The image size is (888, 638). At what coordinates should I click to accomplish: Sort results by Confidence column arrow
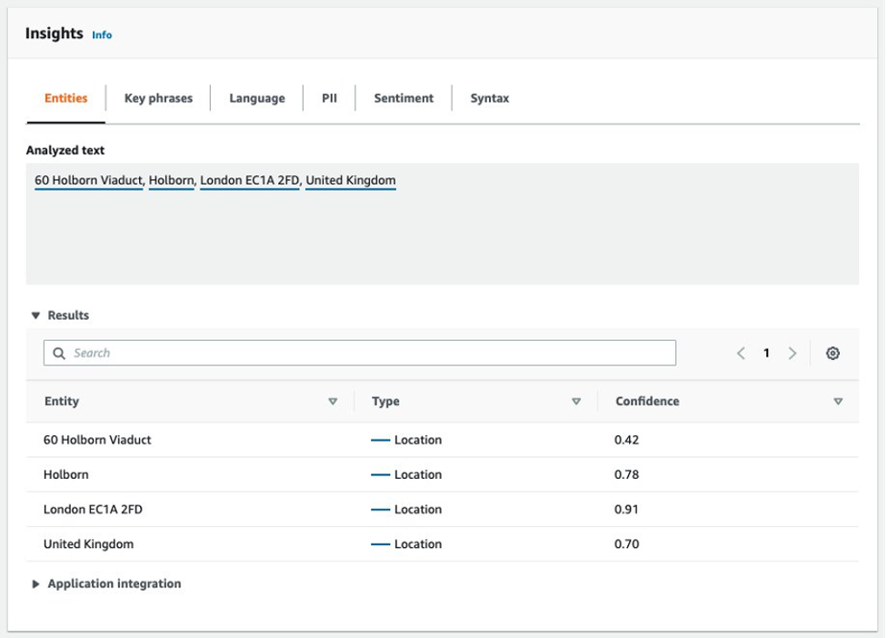837,402
